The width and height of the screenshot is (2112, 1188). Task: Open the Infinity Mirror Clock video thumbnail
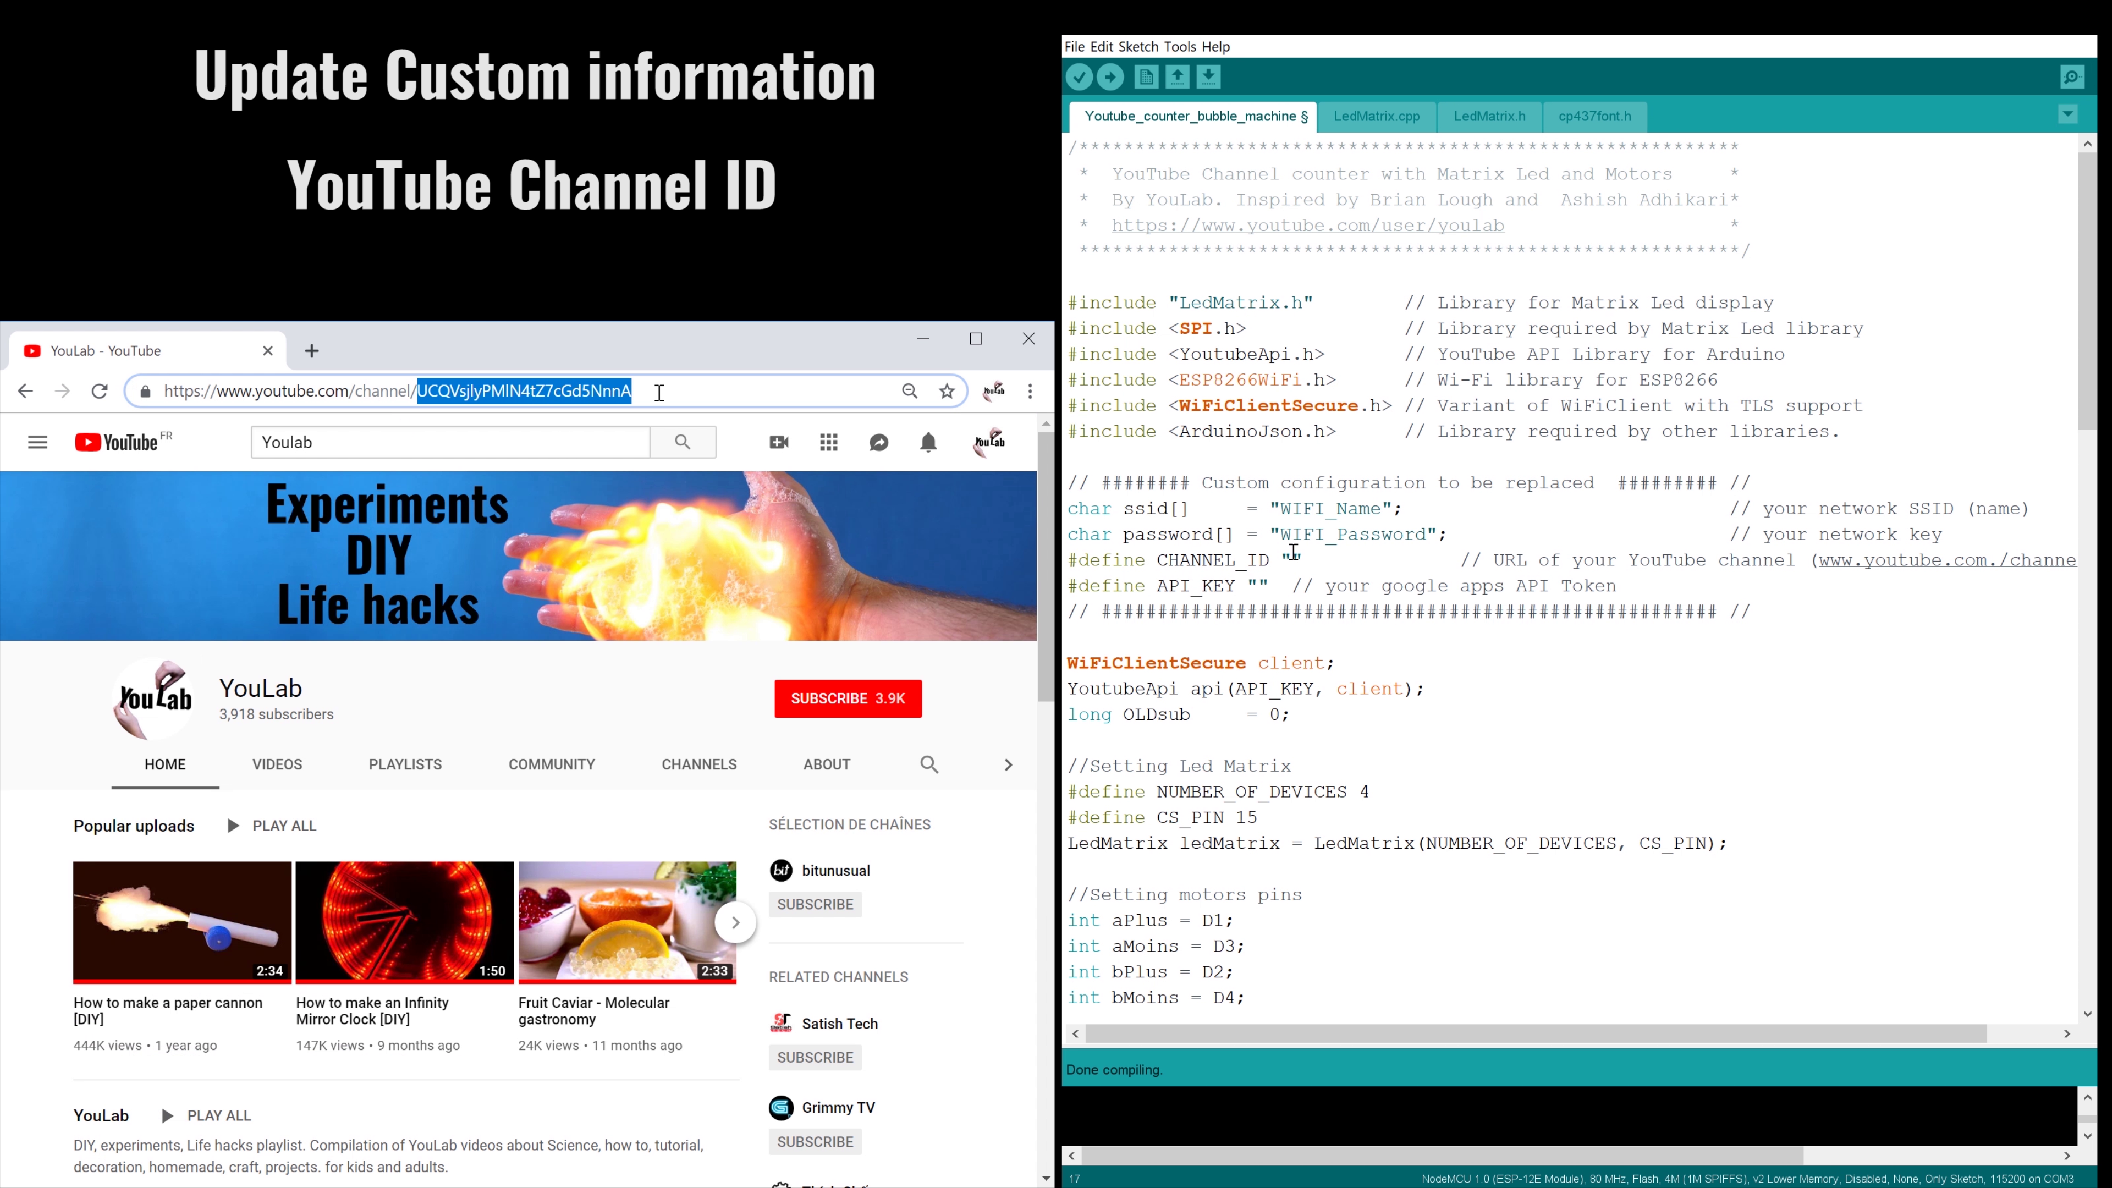click(x=405, y=922)
